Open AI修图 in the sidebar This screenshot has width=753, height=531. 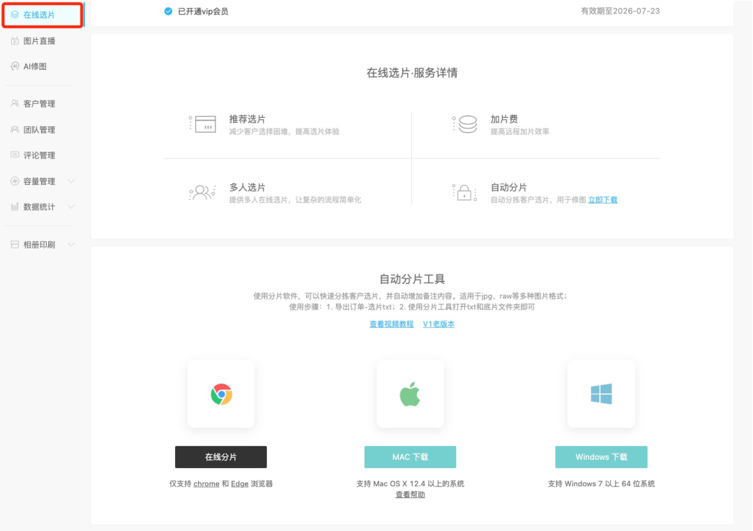click(35, 66)
